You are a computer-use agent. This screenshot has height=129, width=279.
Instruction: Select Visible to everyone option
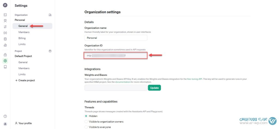tap(86, 127)
